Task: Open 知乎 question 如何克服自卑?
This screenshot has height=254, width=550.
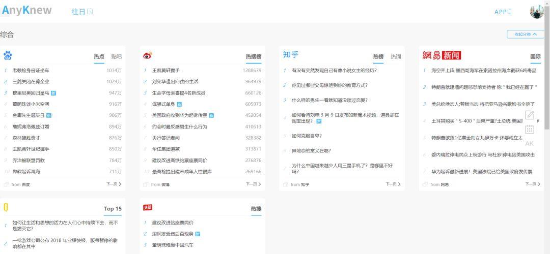Action: tap(307, 136)
